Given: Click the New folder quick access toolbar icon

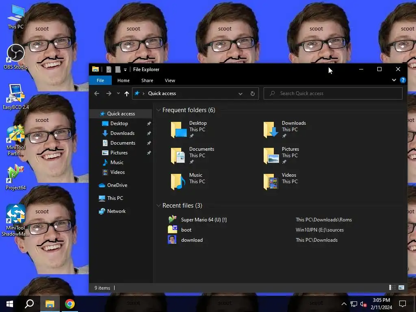Looking at the screenshot, I should [118, 69].
